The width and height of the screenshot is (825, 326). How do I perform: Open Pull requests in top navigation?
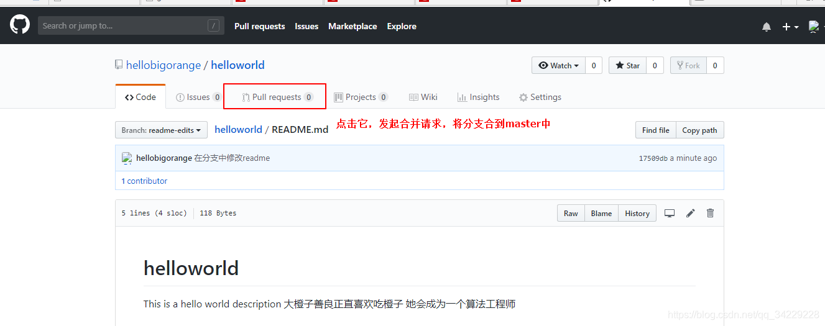point(259,26)
